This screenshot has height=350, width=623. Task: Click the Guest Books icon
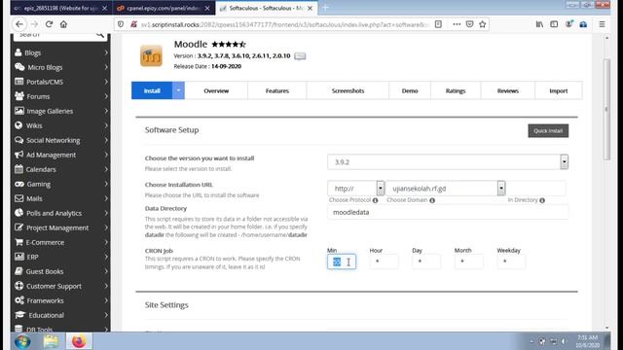click(18, 271)
